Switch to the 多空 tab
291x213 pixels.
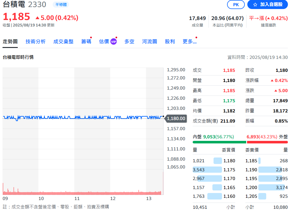click(129, 42)
